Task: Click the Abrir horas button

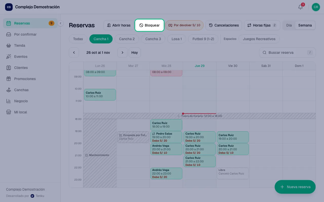Action: pos(119,25)
